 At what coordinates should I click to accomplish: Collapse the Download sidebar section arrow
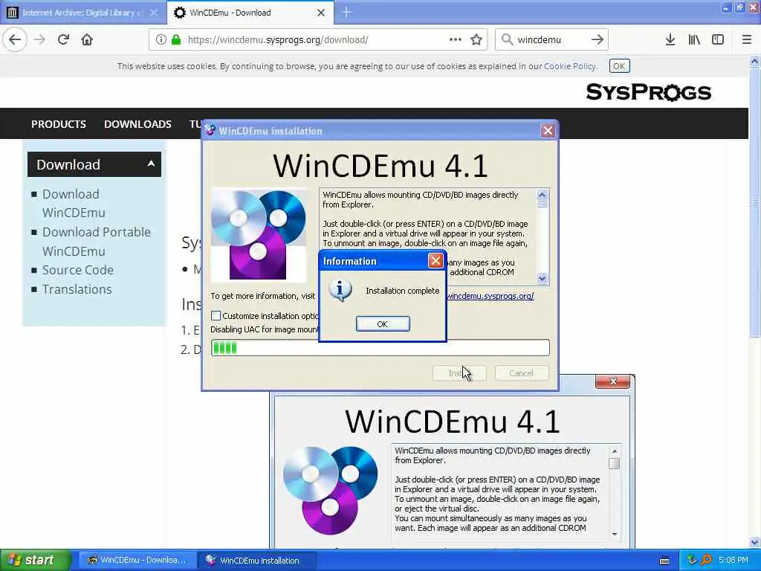(x=151, y=164)
